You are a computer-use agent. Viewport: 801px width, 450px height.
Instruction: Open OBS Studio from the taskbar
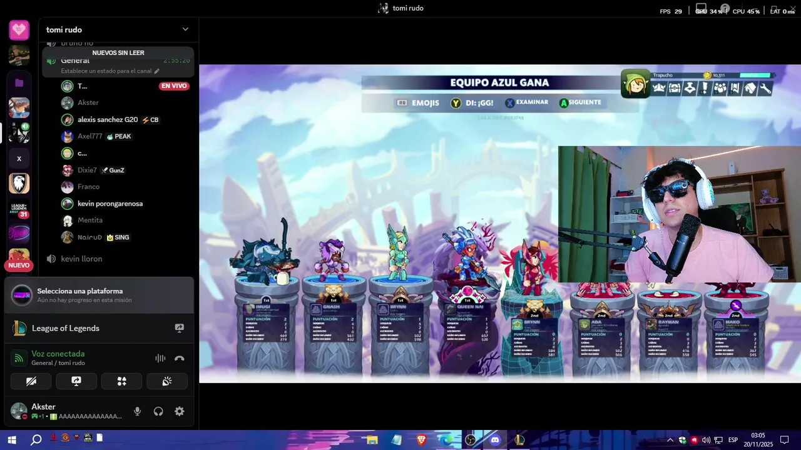click(x=471, y=440)
